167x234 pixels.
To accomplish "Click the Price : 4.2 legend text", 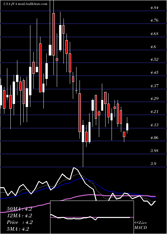I will 20,222.
